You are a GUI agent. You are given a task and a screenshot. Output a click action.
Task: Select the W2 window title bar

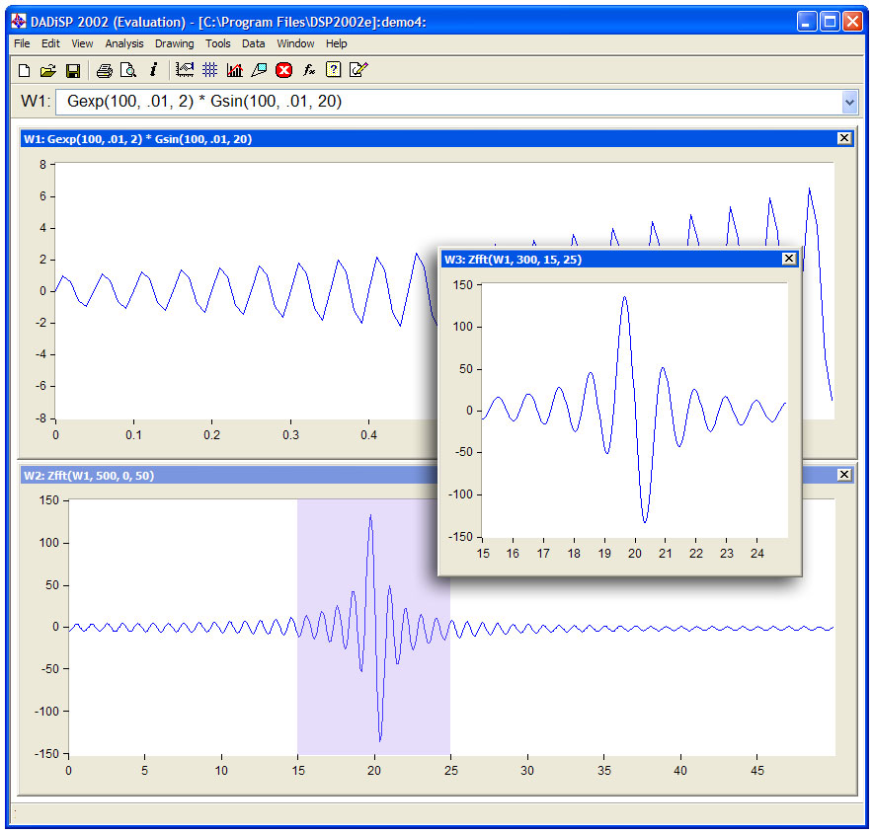coord(228,475)
